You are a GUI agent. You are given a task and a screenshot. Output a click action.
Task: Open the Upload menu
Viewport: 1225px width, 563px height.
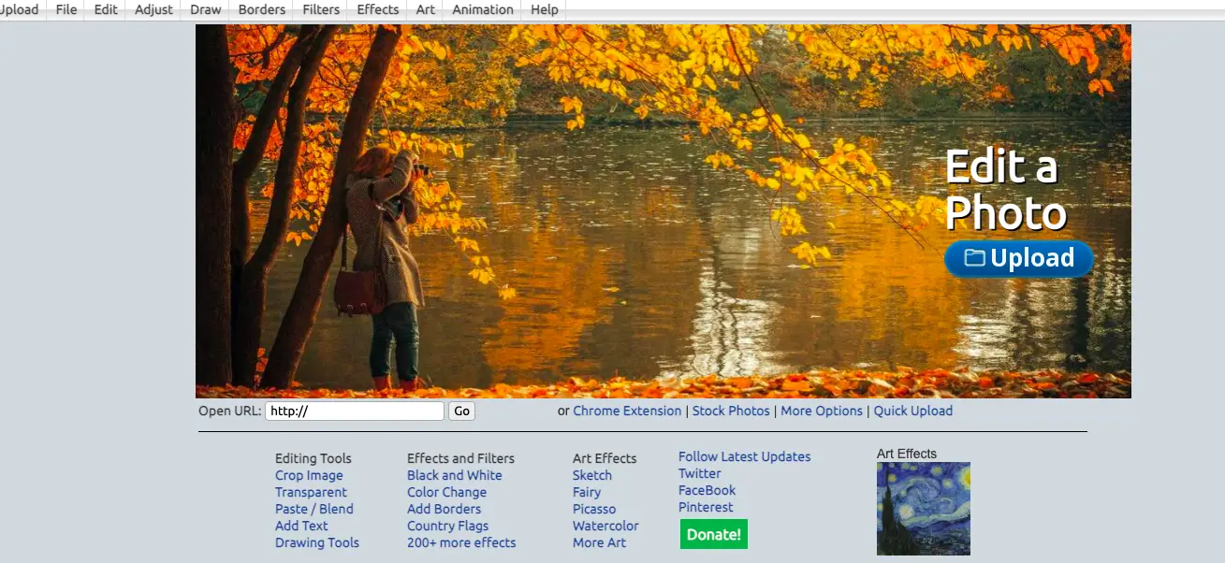(x=20, y=10)
